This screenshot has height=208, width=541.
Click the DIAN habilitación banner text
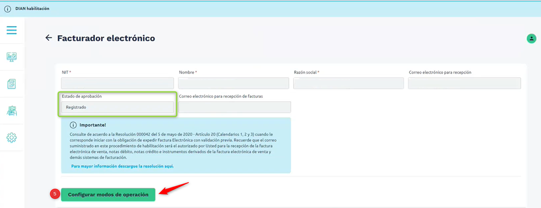point(32,9)
